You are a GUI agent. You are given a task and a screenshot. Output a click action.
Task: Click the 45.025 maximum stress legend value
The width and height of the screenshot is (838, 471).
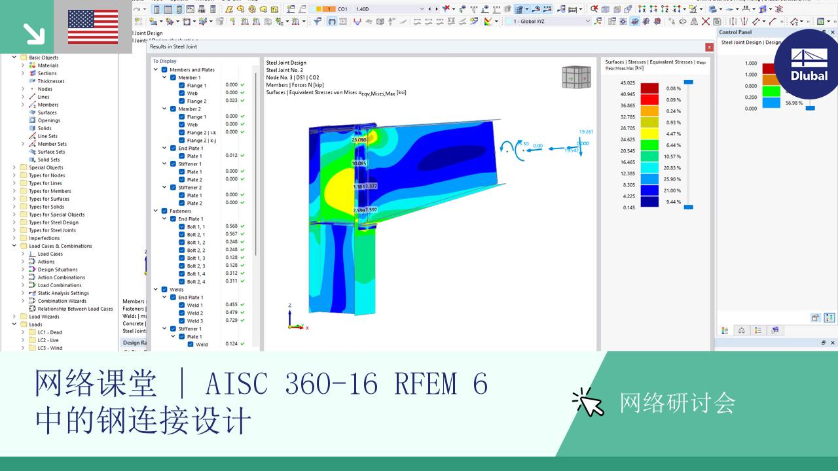[627, 82]
